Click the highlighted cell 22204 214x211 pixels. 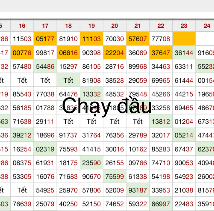[115, 53]
